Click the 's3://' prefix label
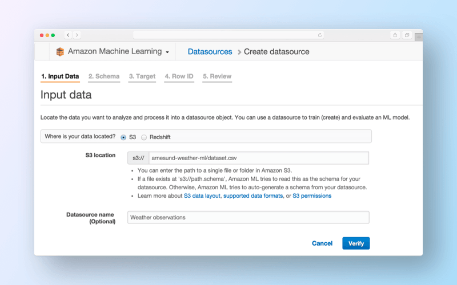457x285 pixels. coord(138,158)
